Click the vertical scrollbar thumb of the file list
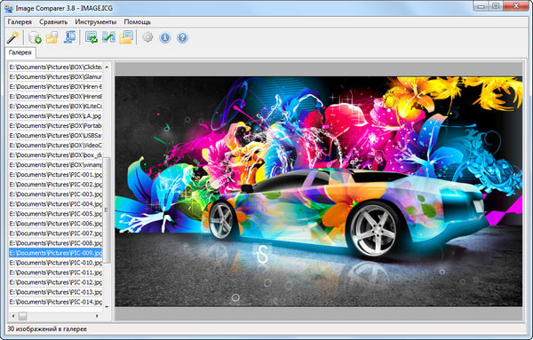This screenshot has height=340, width=533. [x=107, y=210]
